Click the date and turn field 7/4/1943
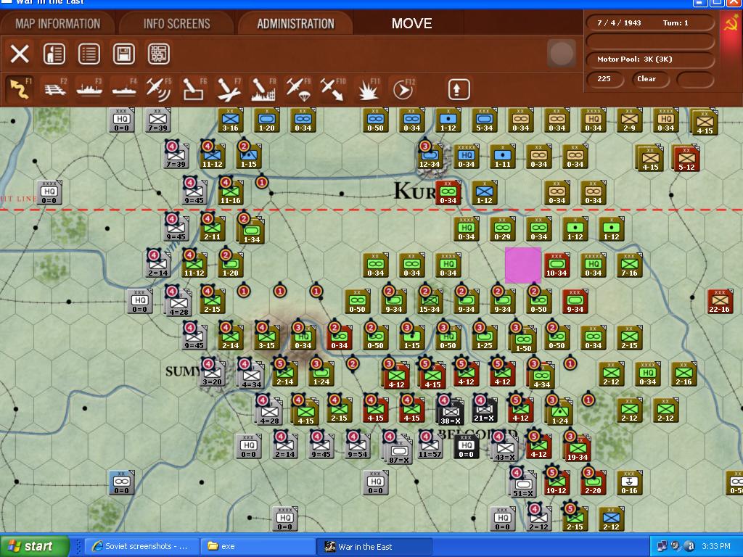743x557 pixels. pyautogui.click(x=650, y=22)
